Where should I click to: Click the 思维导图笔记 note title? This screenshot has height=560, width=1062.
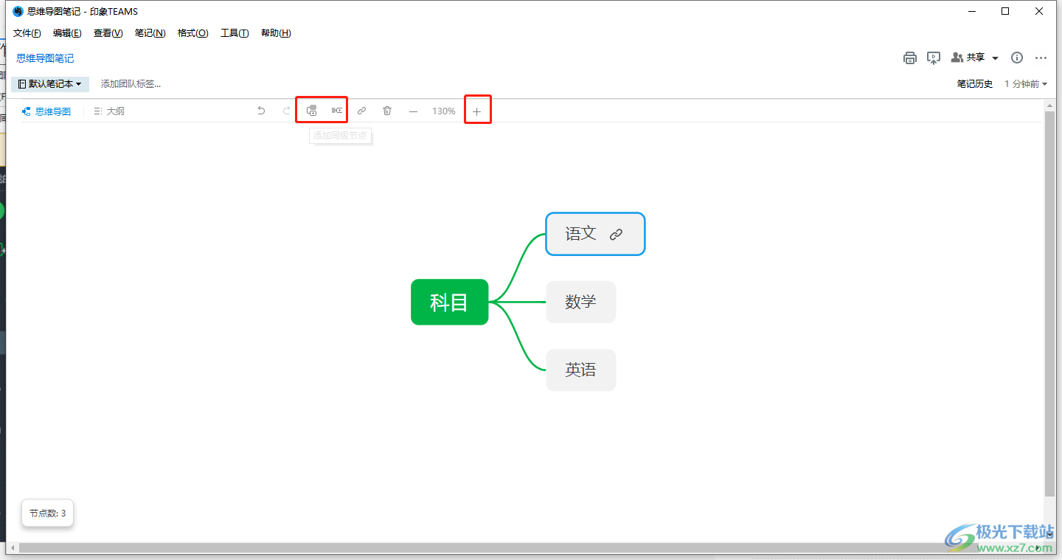coord(46,58)
